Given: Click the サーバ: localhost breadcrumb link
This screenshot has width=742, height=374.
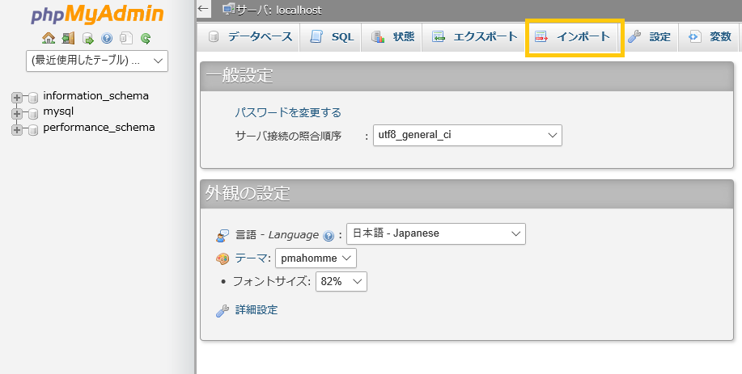Looking at the screenshot, I should coord(278,10).
